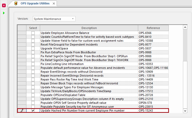192x118 pixels.
Task: Tick the Upgrade WorkSpace checkbox
Action: (33, 48)
